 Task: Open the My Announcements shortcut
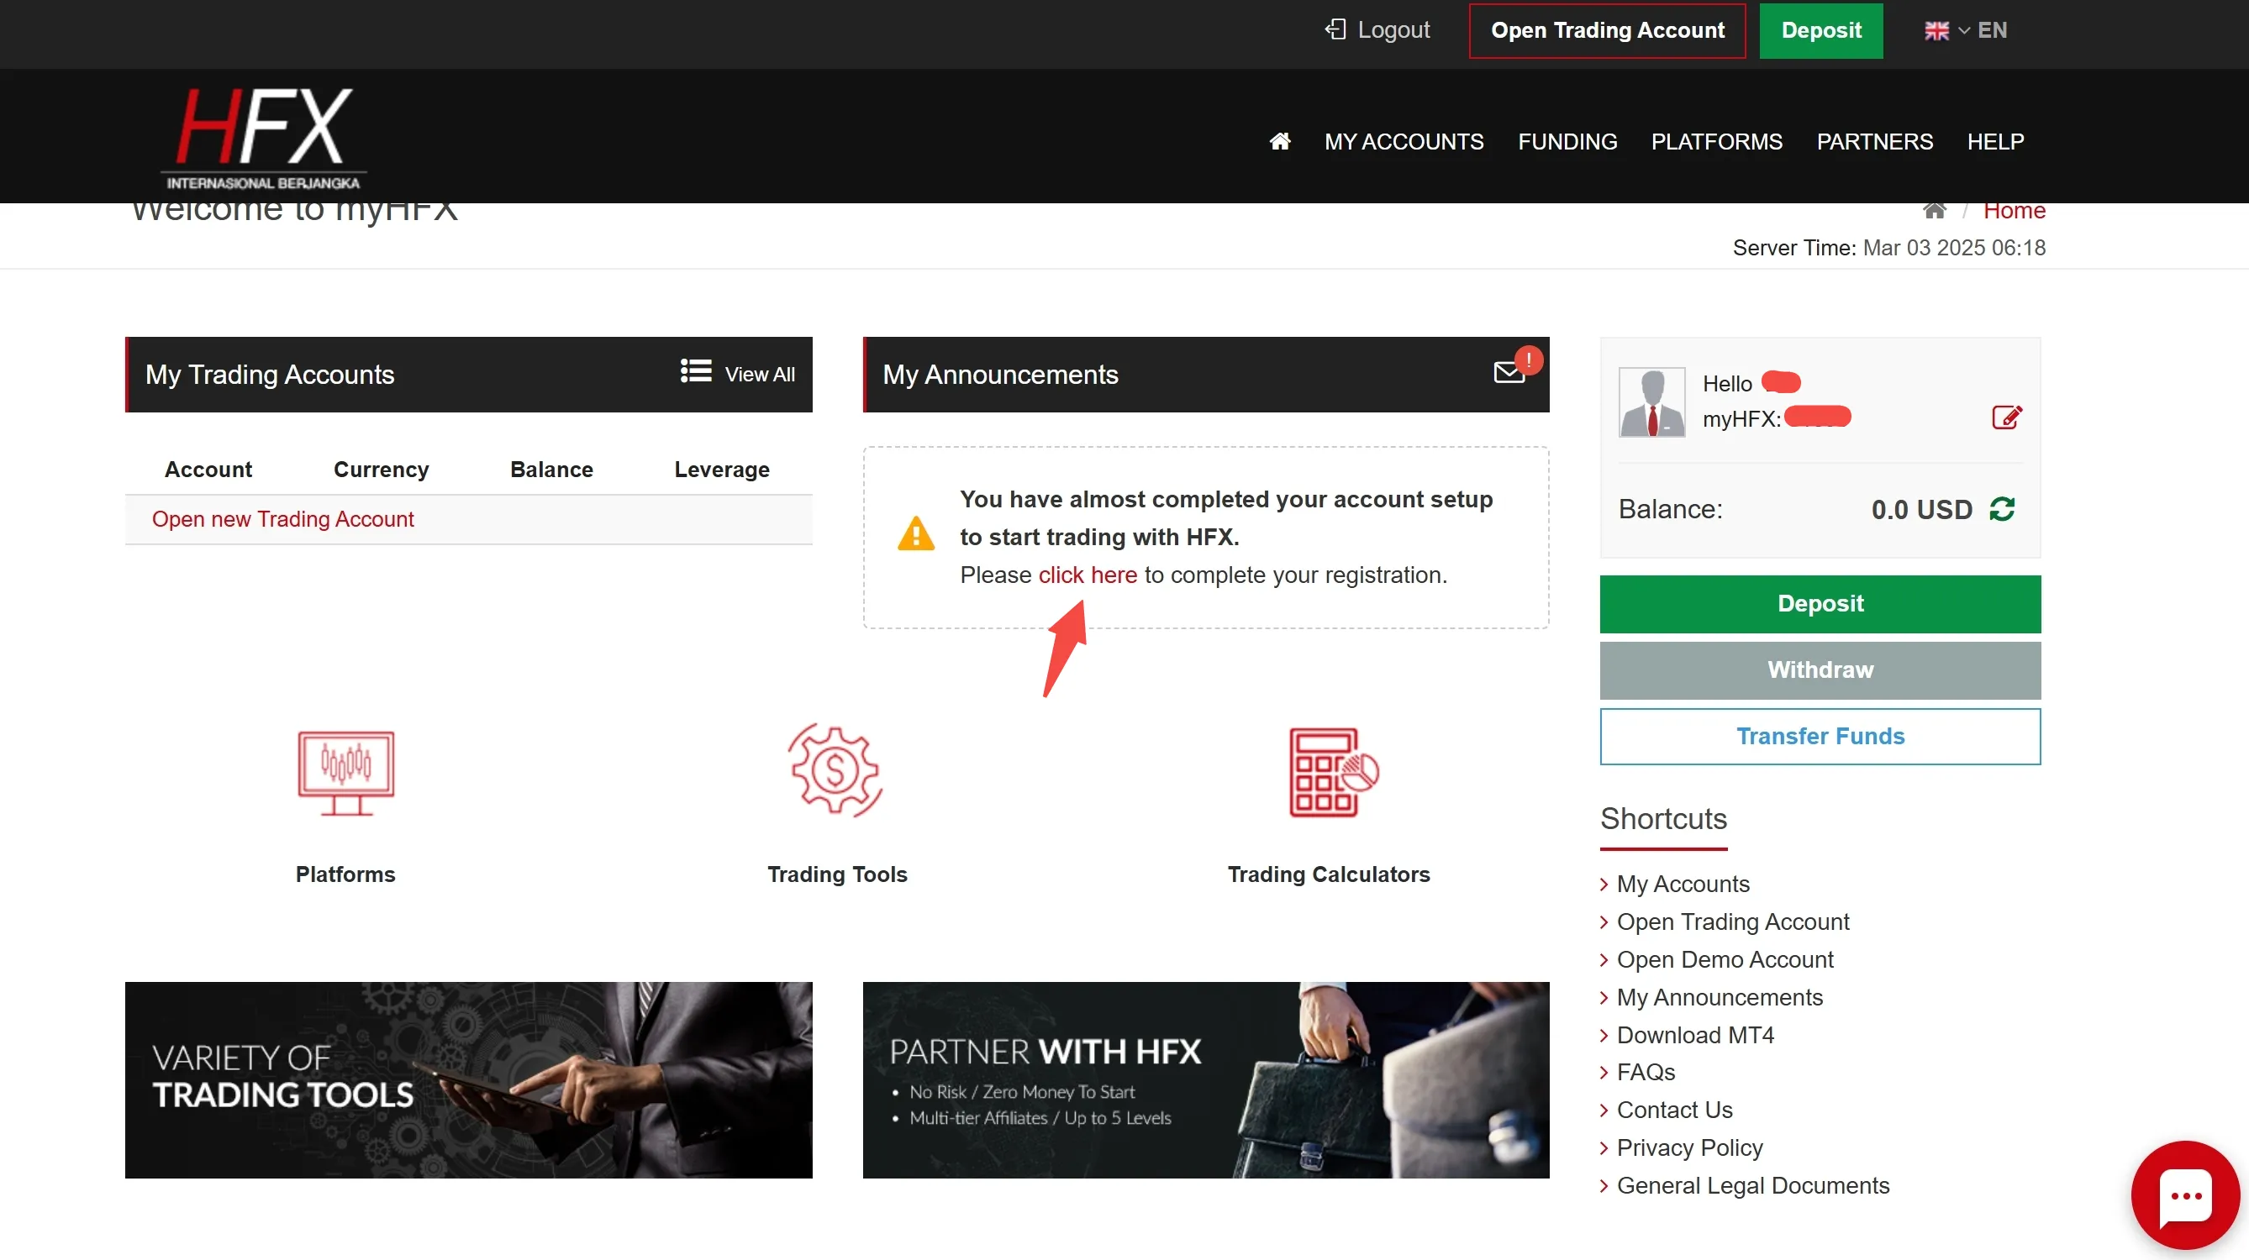pos(1719,997)
